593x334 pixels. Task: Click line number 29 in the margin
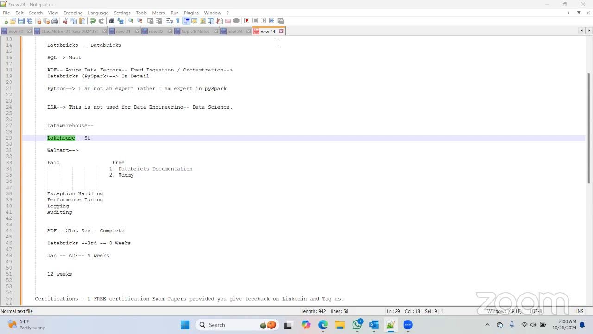[9, 138]
